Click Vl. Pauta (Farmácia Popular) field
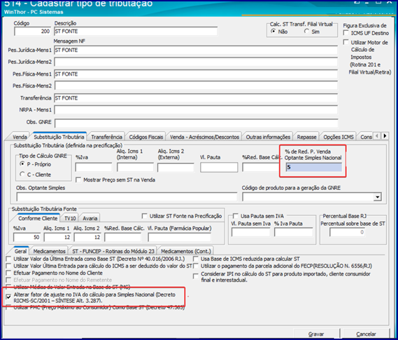This screenshot has height=340, width=398. tap(179, 237)
